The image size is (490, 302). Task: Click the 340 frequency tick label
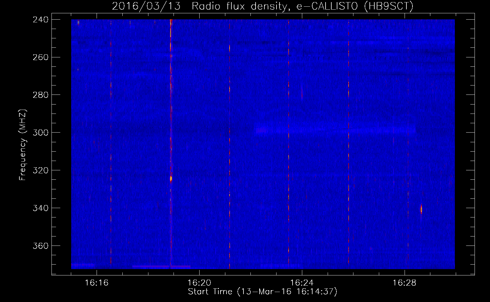click(x=40, y=208)
